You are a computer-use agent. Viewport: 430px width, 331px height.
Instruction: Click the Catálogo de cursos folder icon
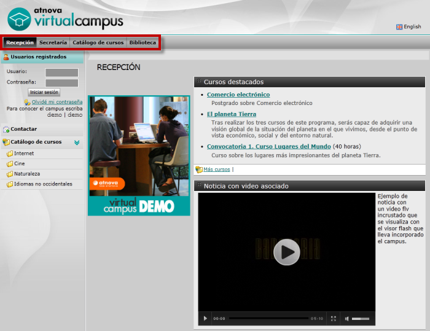point(6,142)
